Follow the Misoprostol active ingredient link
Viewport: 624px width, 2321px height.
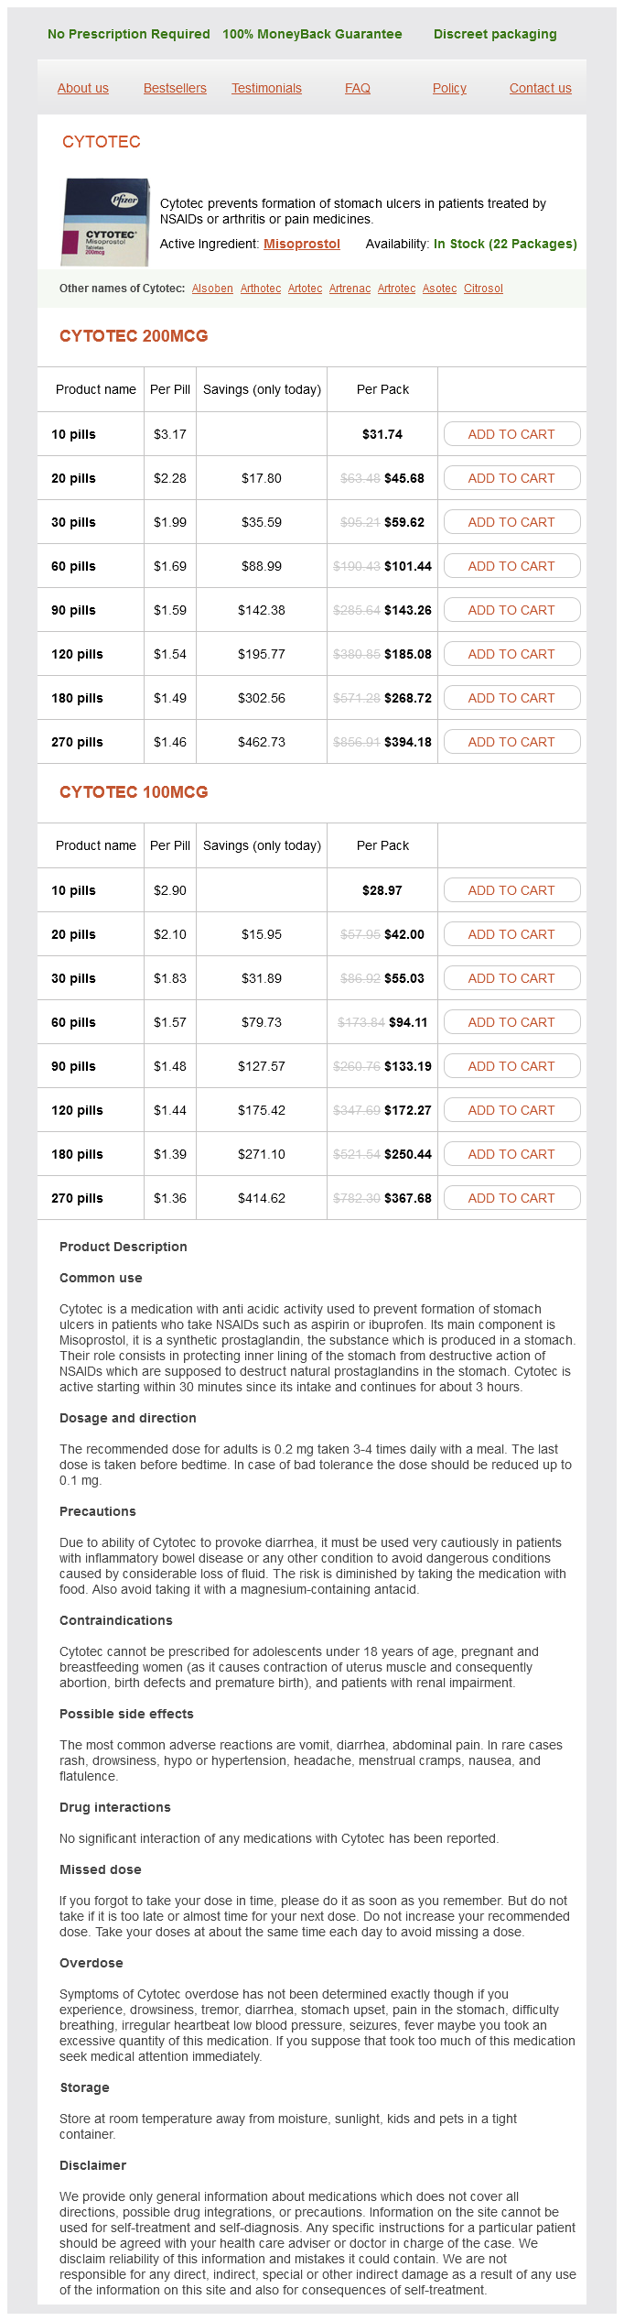(302, 244)
